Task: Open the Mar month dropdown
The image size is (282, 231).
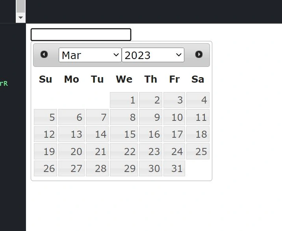Action: [90, 55]
